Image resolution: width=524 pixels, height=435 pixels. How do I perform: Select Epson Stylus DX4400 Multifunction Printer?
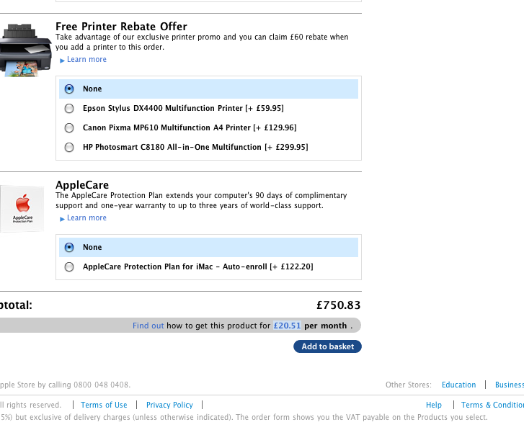[x=69, y=108]
